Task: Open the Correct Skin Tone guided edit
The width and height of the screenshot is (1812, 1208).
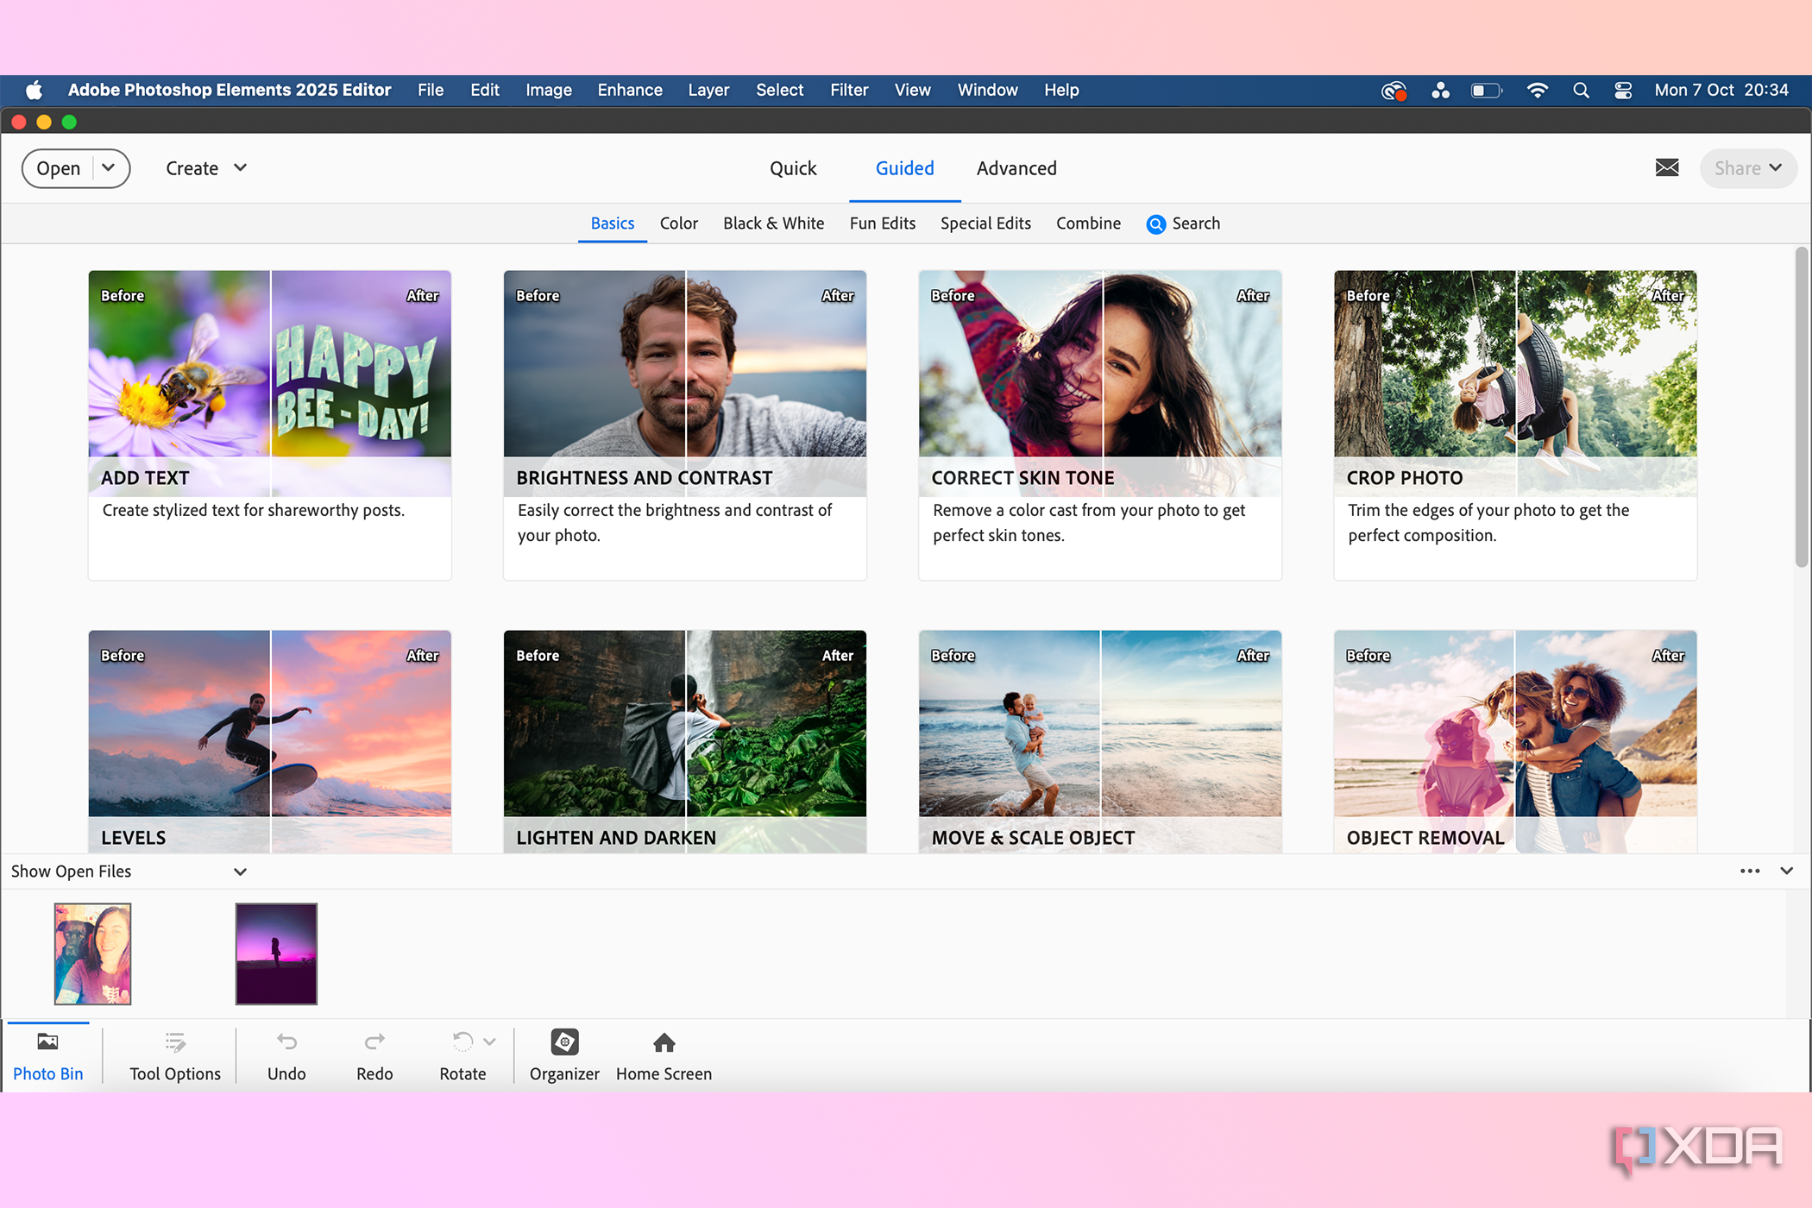Action: pos(1100,425)
